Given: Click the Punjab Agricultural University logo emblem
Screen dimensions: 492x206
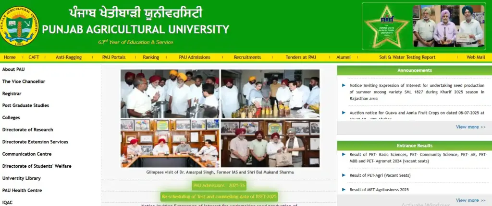Looking at the screenshot, I should (x=20, y=26).
